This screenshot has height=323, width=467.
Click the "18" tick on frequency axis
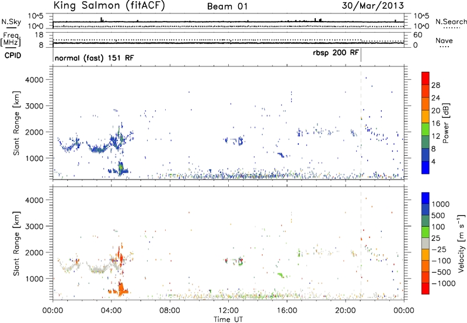(39, 34)
